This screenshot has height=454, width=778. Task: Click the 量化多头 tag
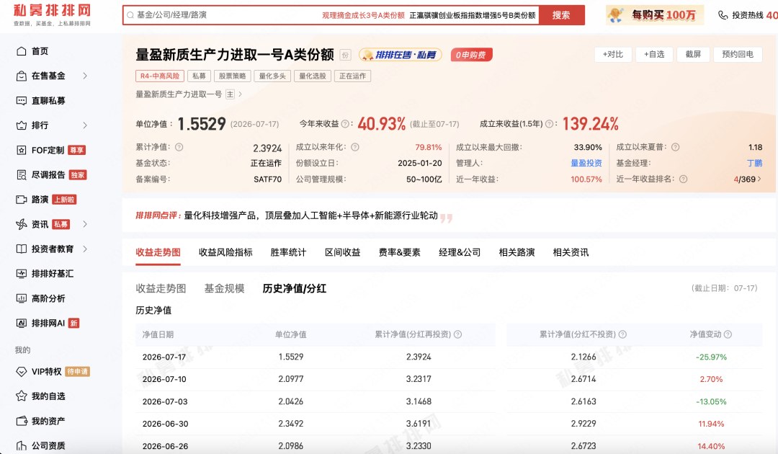click(x=272, y=76)
